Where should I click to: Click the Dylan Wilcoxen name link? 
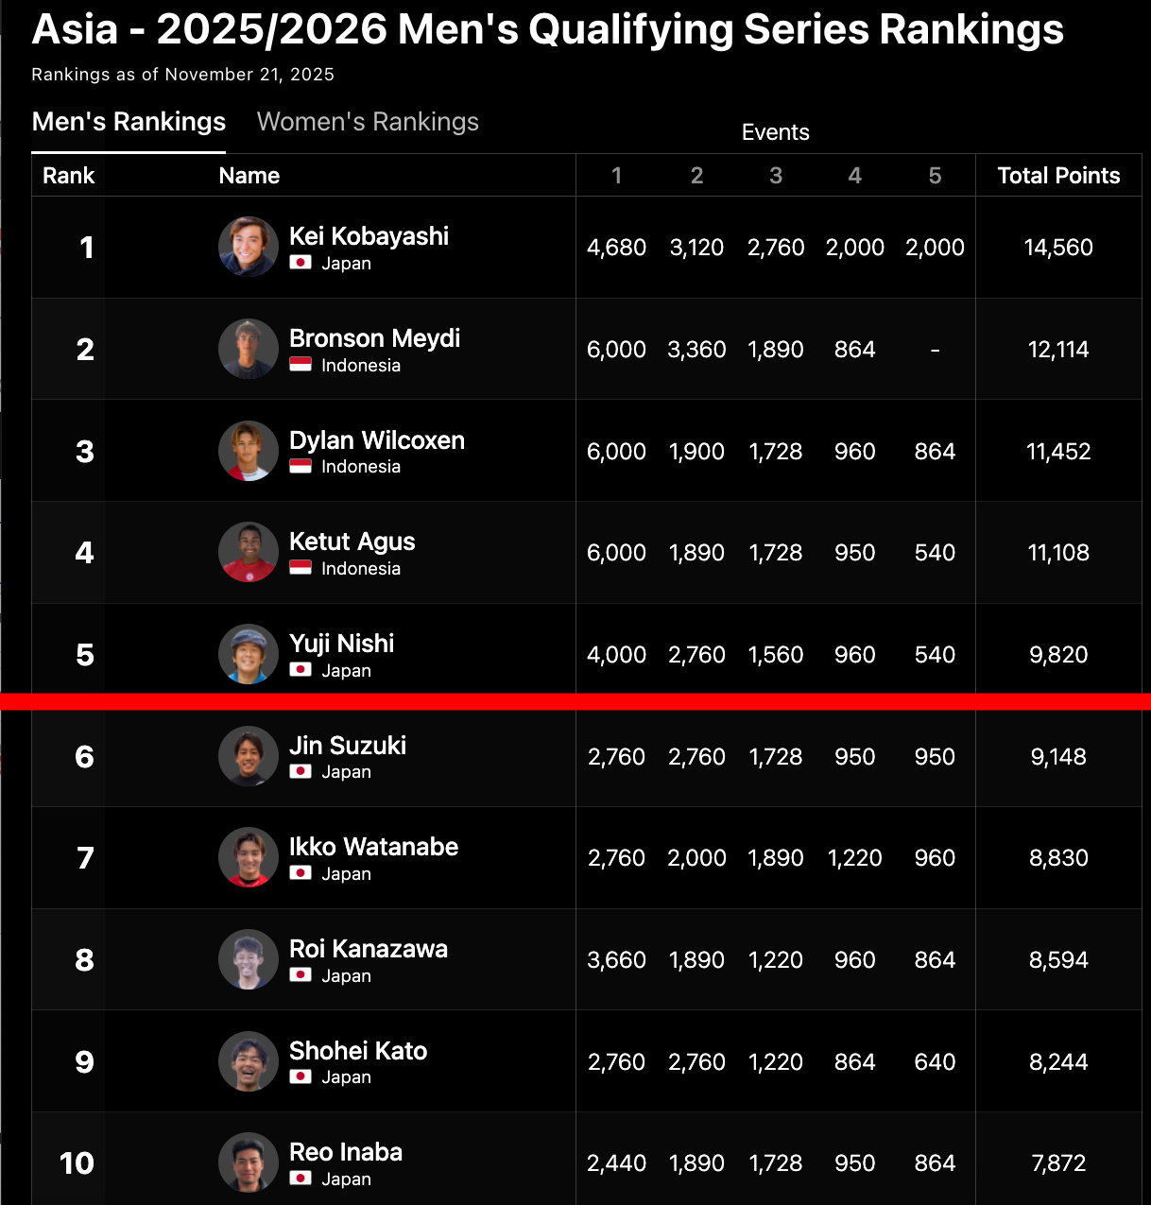[x=377, y=440]
